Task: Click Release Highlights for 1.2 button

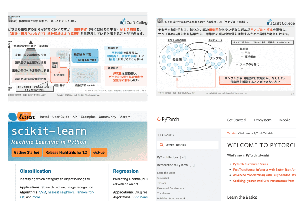Action: [66, 152]
